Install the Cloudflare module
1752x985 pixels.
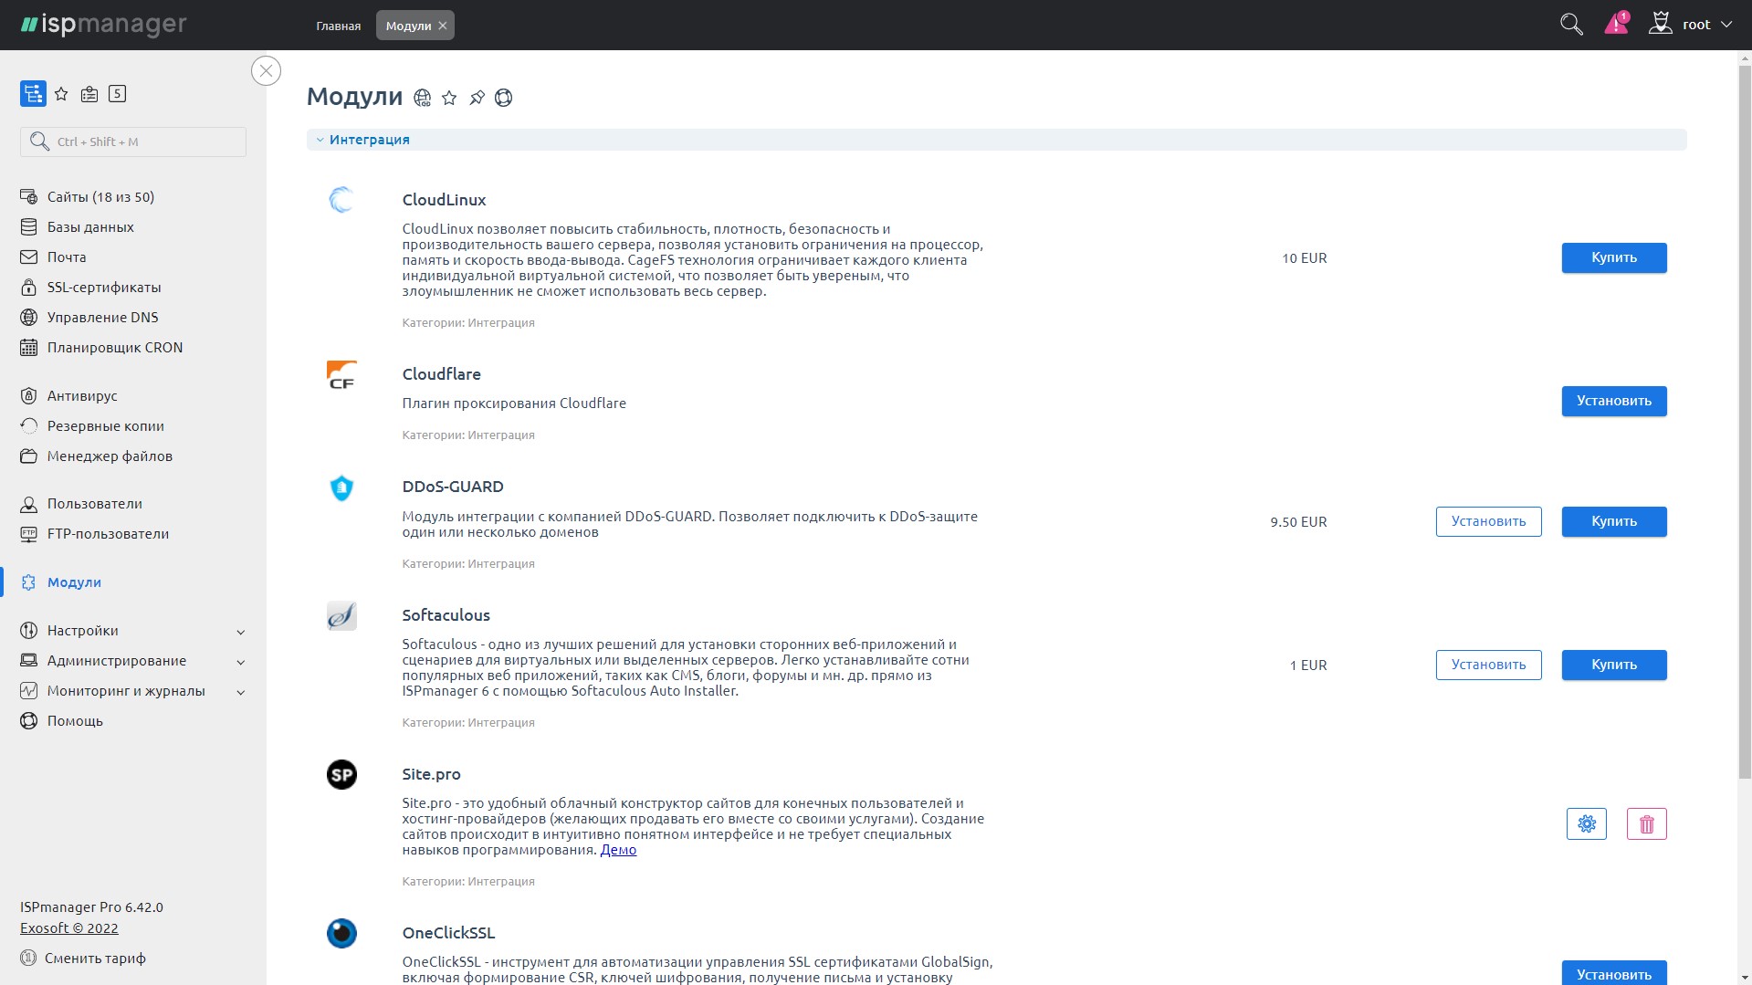(x=1613, y=402)
